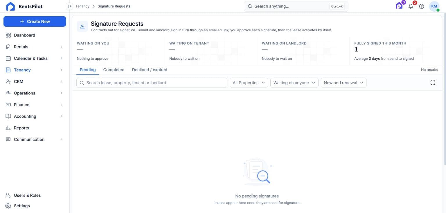Click the Finance banknote icon
Image resolution: width=446 pixels, height=213 pixels.
click(8, 105)
